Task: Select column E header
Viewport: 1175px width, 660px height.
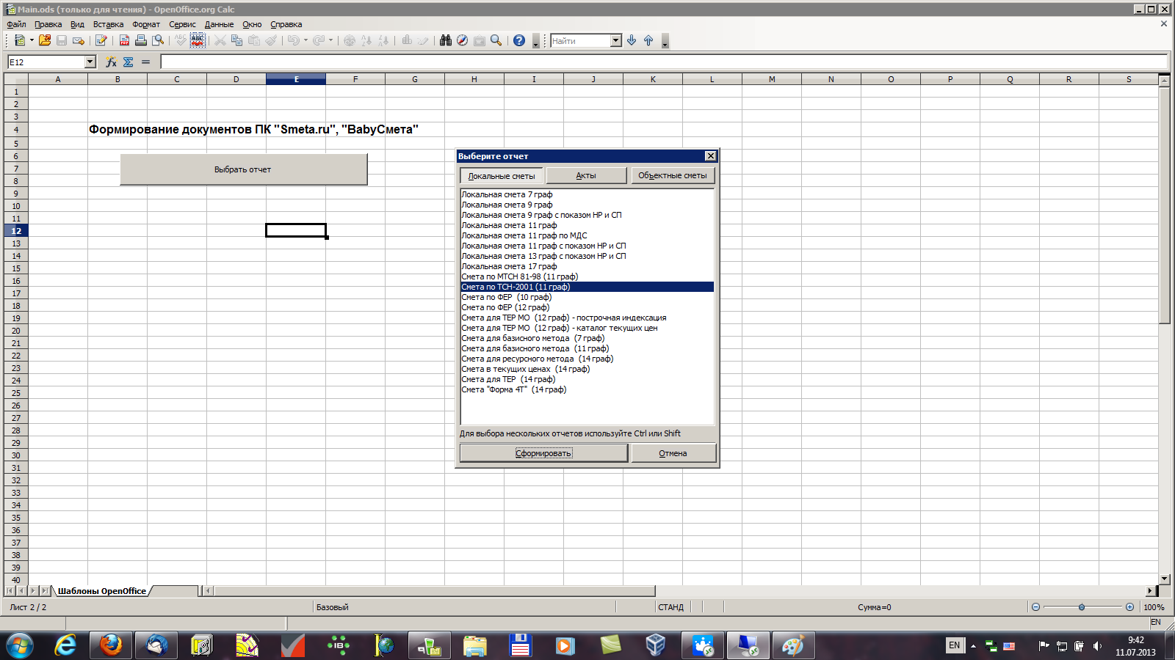Action: click(296, 79)
